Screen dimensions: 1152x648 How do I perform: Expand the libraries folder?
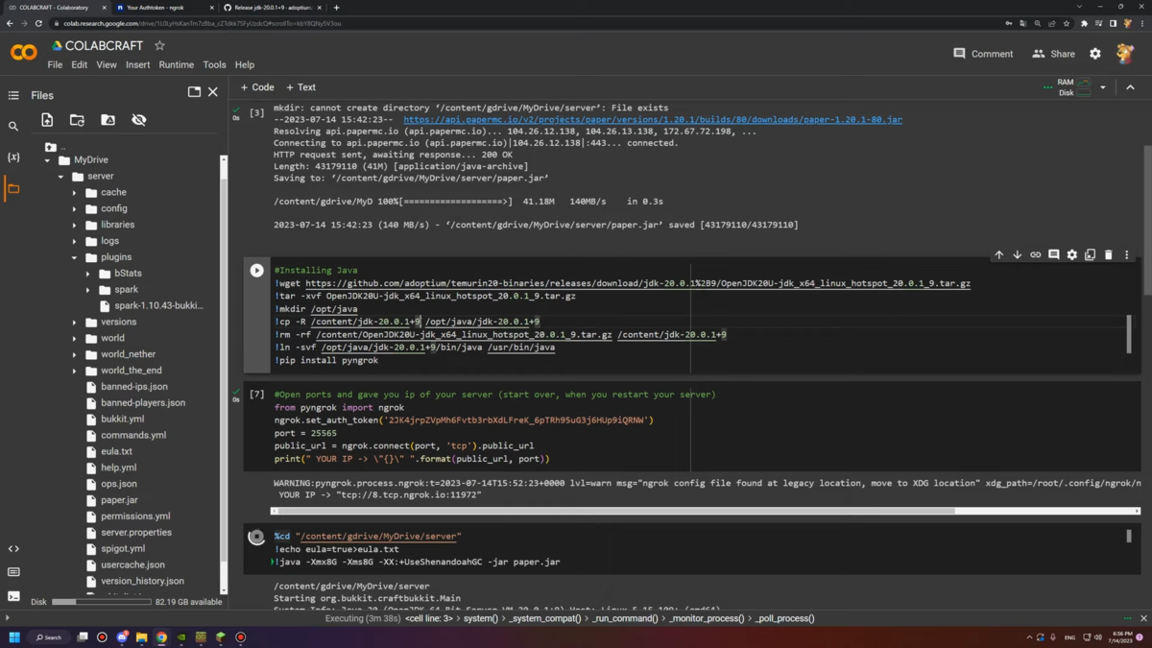pyautogui.click(x=74, y=226)
